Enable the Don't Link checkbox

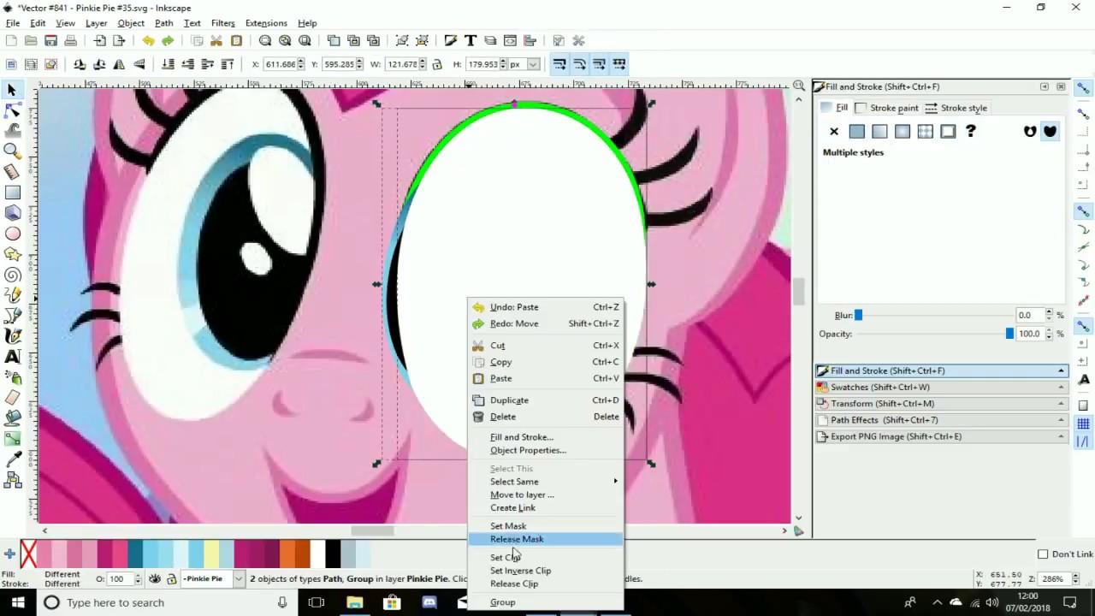(1043, 554)
